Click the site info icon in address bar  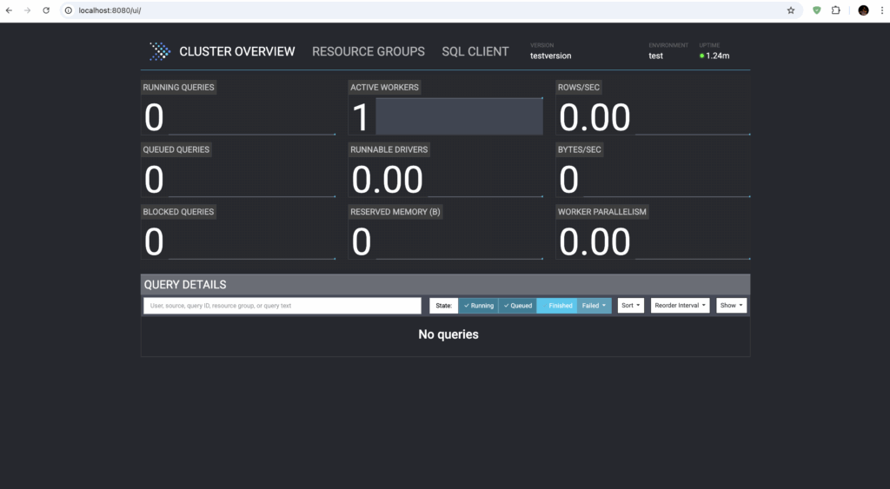click(69, 10)
